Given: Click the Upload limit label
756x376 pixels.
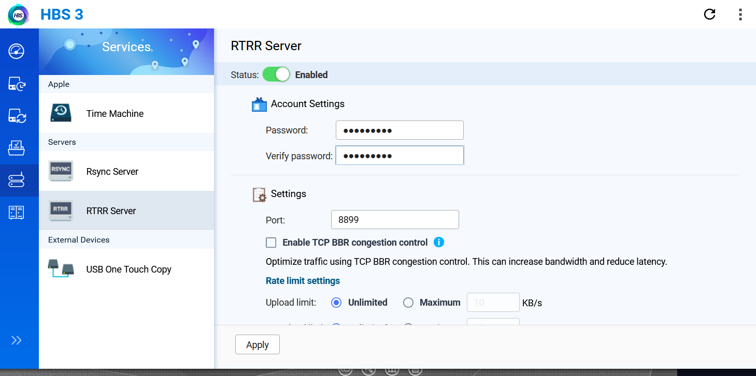Looking at the screenshot, I should pyautogui.click(x=291, y=303).
